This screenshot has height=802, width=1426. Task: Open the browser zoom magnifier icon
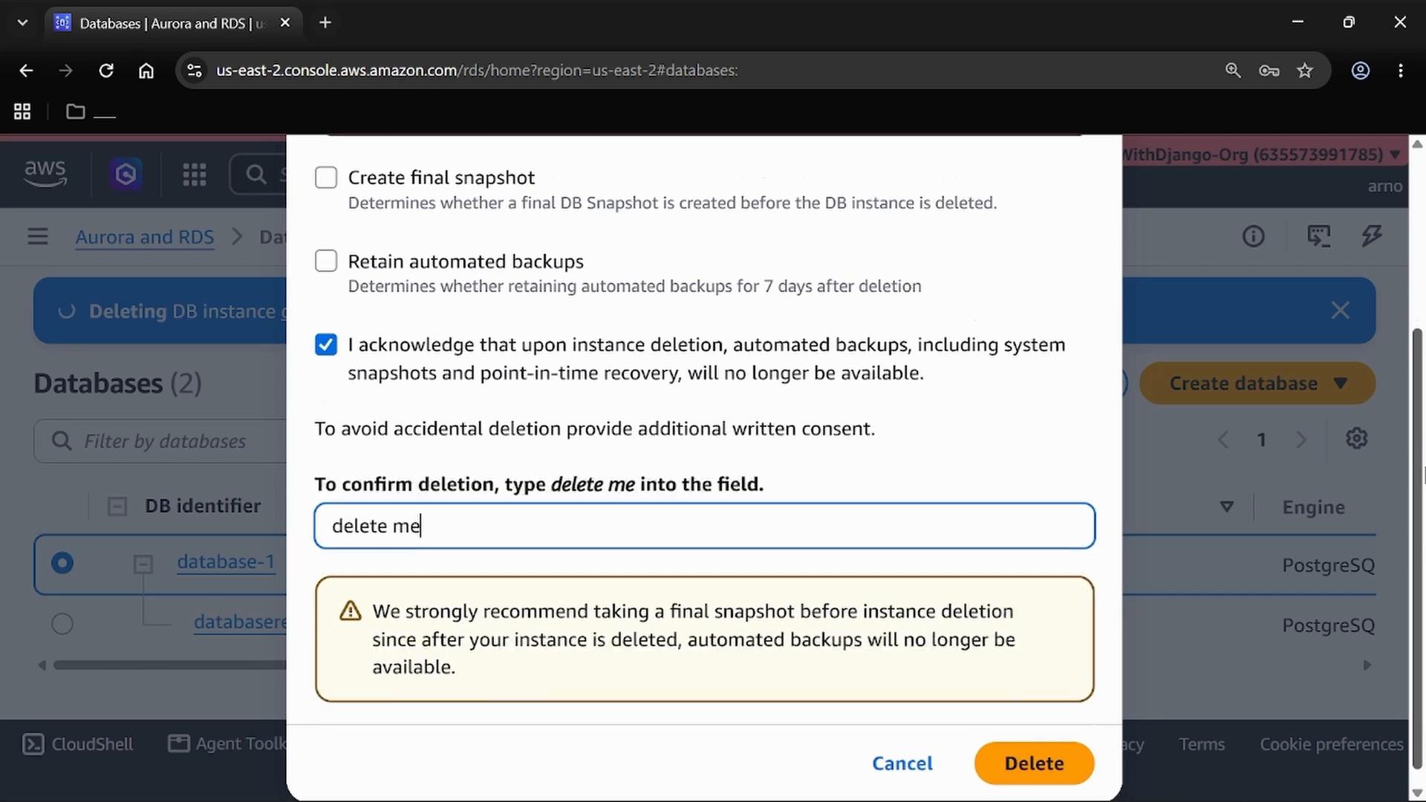[1233, 71]
